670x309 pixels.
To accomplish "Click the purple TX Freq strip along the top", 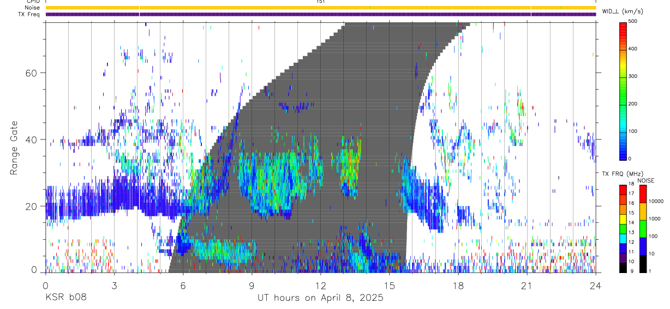I will [x=321, y=14].
